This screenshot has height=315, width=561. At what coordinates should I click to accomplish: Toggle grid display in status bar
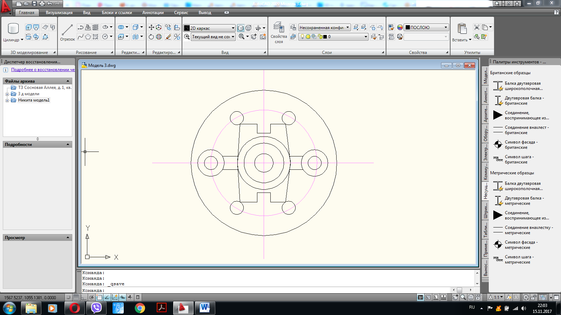click(76, 297)
